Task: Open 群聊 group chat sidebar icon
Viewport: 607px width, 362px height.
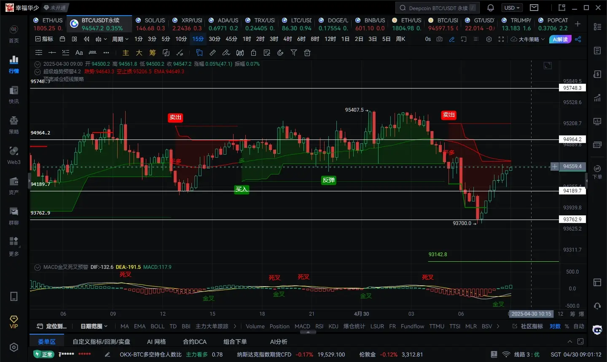Action: coord(14,216)
